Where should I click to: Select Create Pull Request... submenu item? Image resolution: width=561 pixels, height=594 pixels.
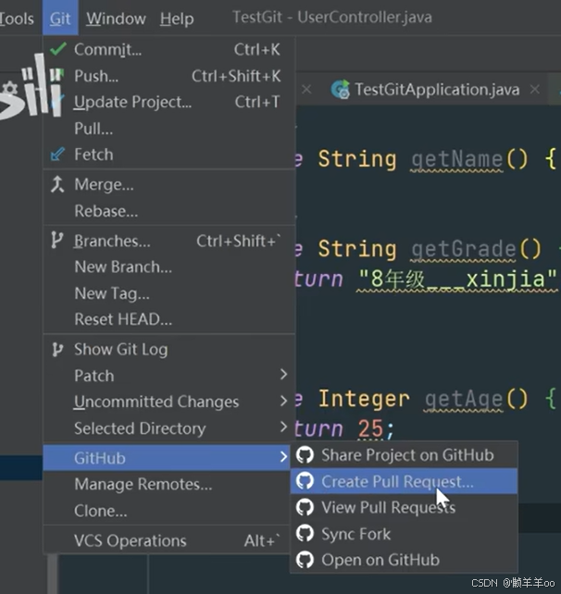click(404, 481)
